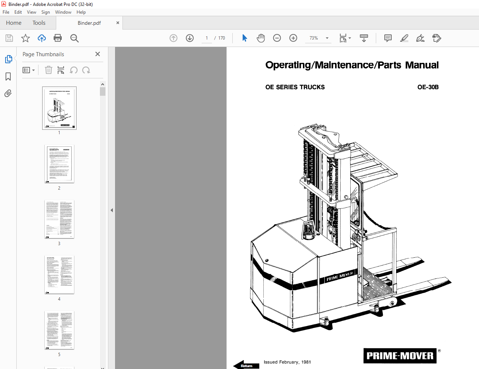Open thumbnails options dropdown menu
This screenshot has width=479, height=369.
click(29, 70)
